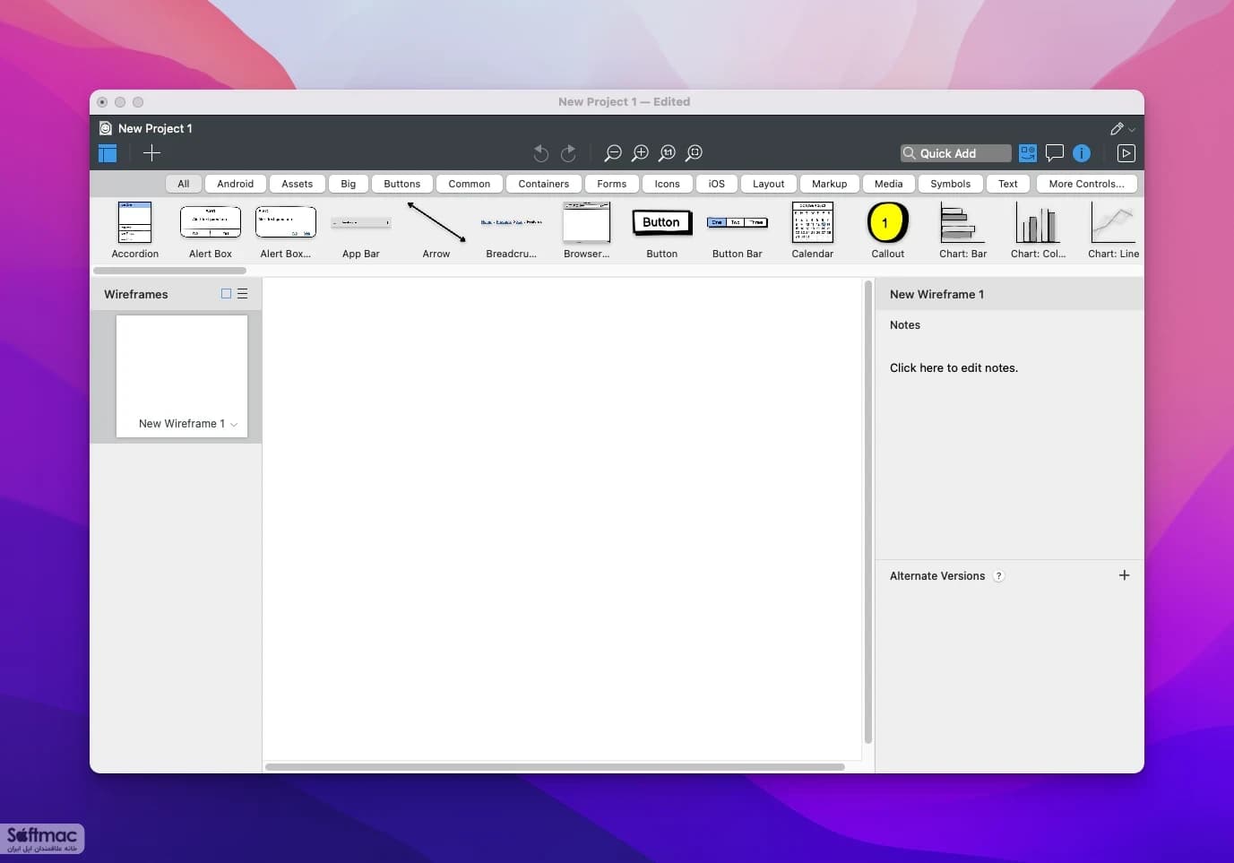Screen dimensions: 1234x863
Task: Pick the Chart: Bar control
Action: click(963, 230)
